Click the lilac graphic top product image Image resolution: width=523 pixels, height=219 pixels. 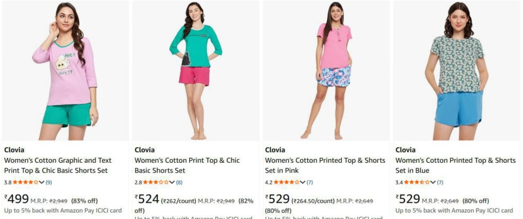pyautogui.click(x=65, y=72)
